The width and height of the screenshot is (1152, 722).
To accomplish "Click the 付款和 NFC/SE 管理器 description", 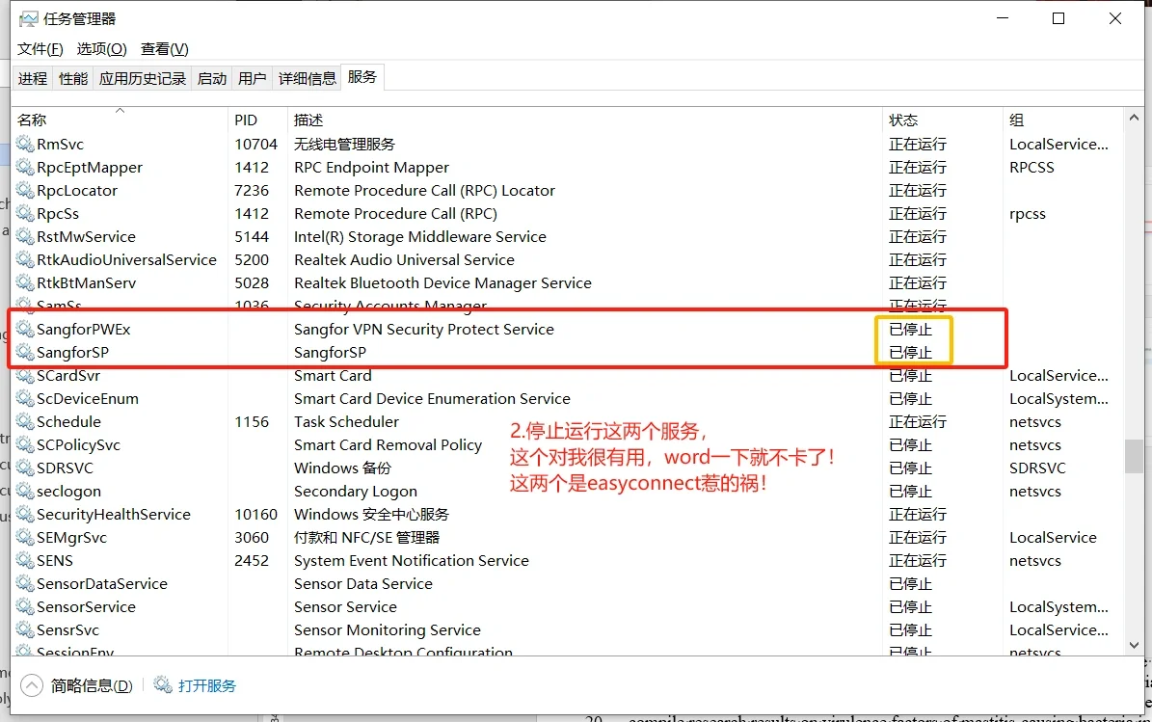I will (x=366, y=538).
